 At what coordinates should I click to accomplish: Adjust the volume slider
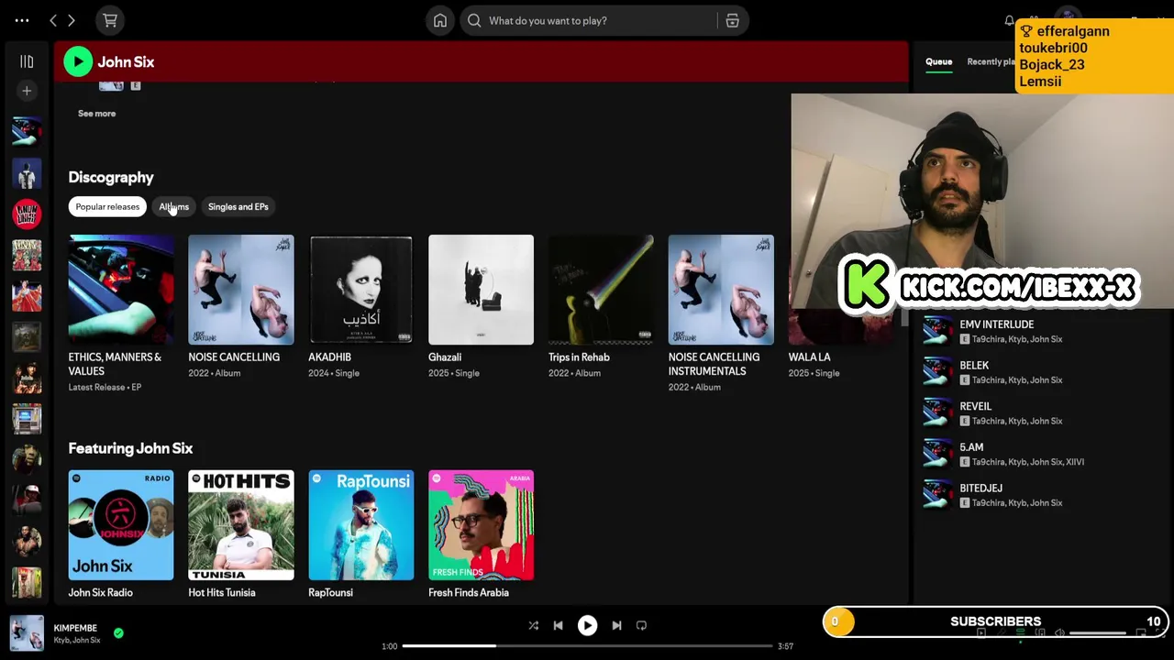(x=1097, y=632)
